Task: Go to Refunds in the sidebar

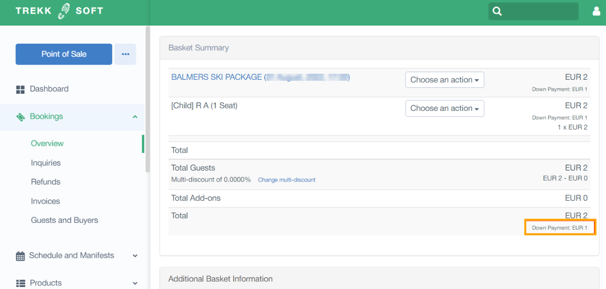Action: coord(46,182)
